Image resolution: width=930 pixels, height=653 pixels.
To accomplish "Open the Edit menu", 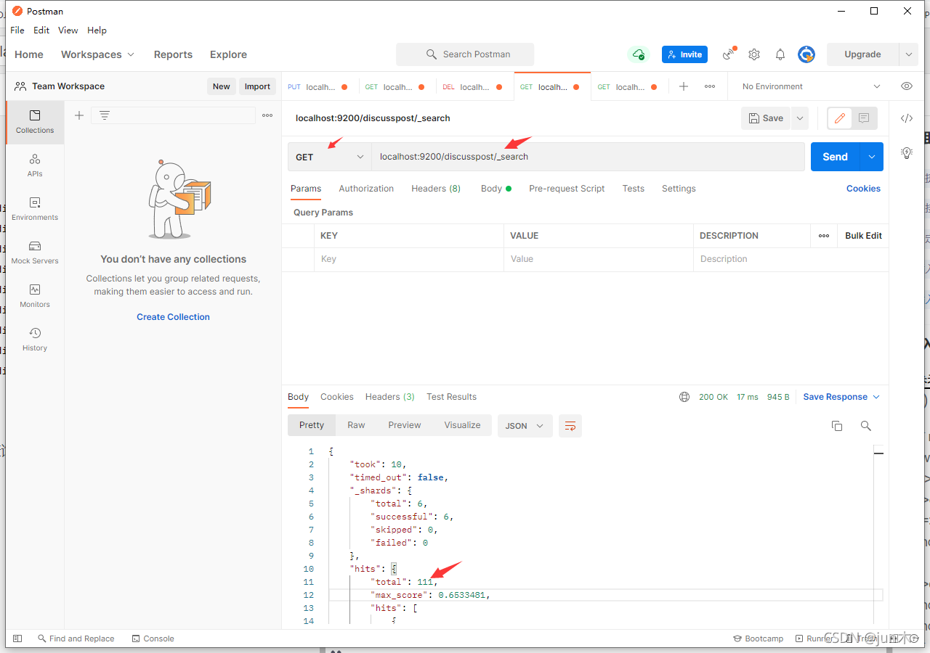I will [x=41, y=30].
